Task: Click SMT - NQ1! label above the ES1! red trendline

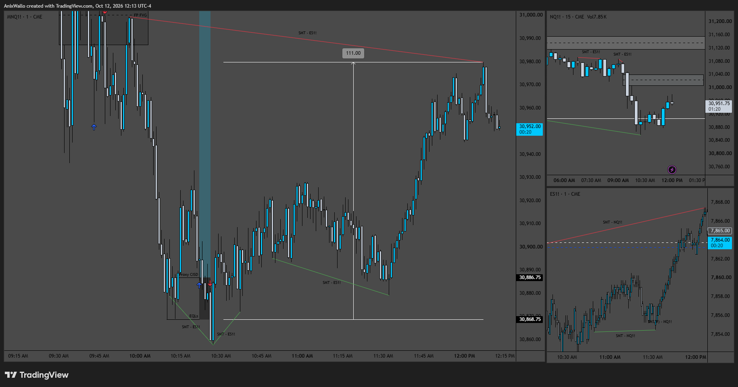Action: pos(612,222)
